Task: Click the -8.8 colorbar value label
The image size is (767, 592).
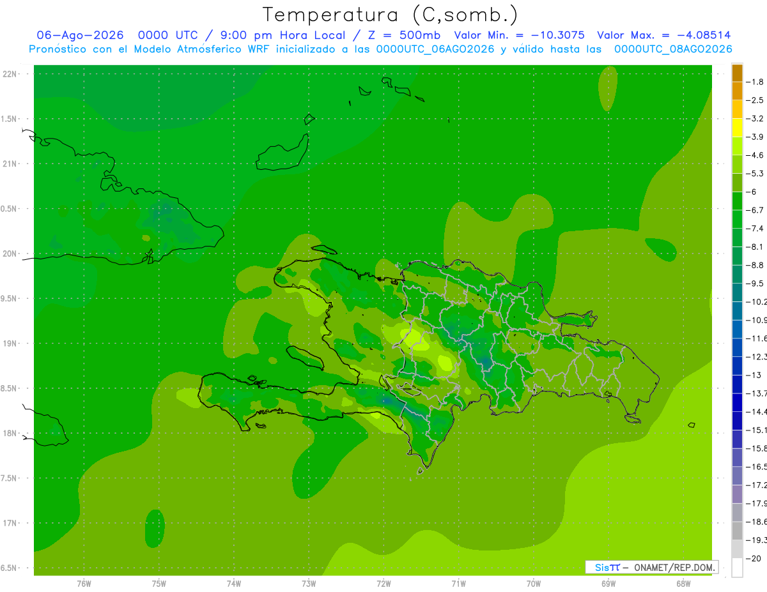Action: [755, 265]
